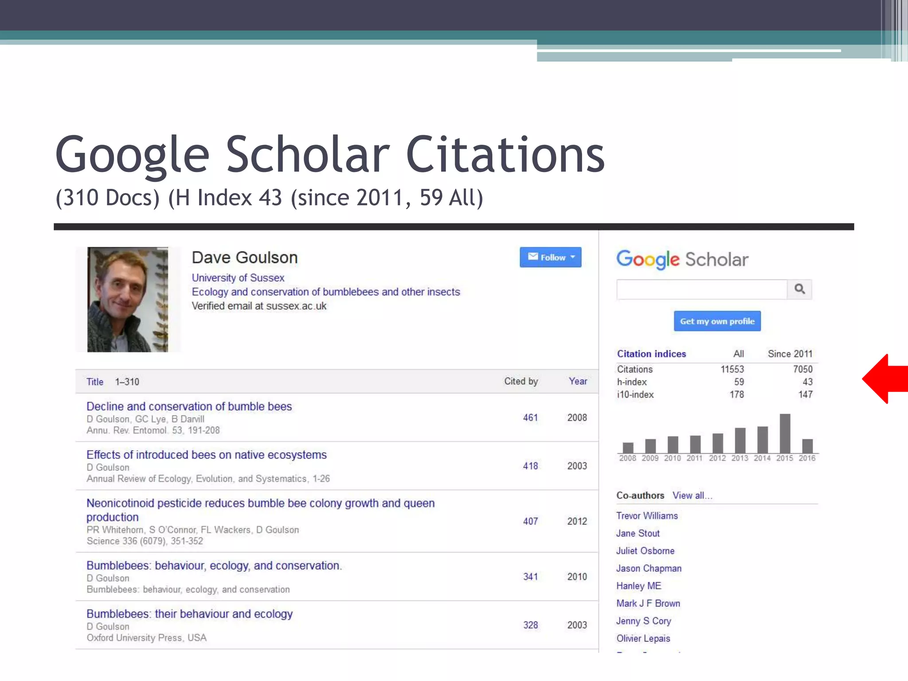
Task: Open co-author Juliet Osborne
Action: point(645,551)
